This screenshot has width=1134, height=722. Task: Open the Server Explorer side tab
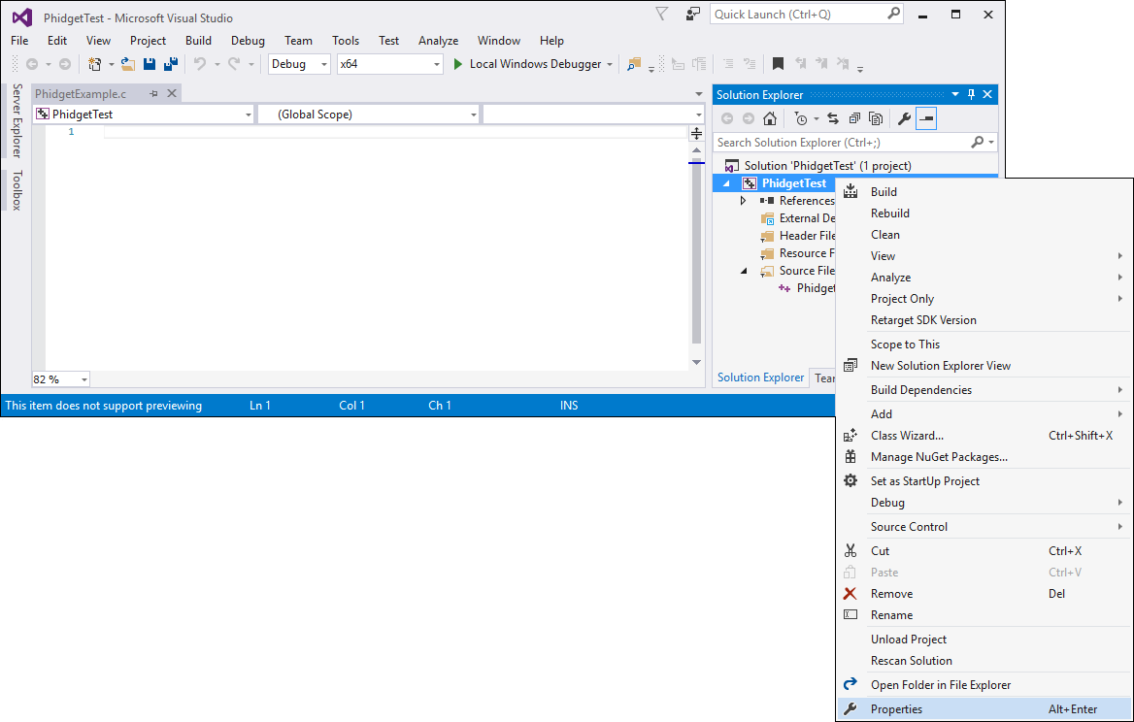[17, 120]
